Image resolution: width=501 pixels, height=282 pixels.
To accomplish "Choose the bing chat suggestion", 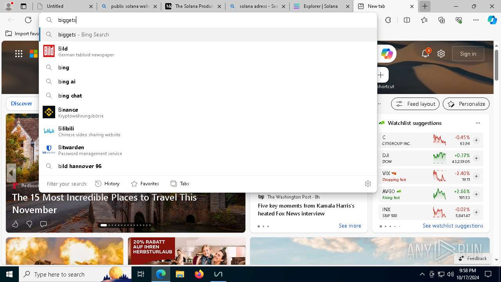I will (208, 96).
